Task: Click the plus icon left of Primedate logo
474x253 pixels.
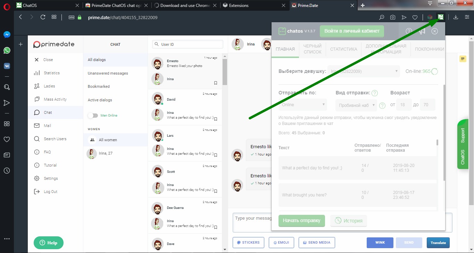Action: coord(20,44)
